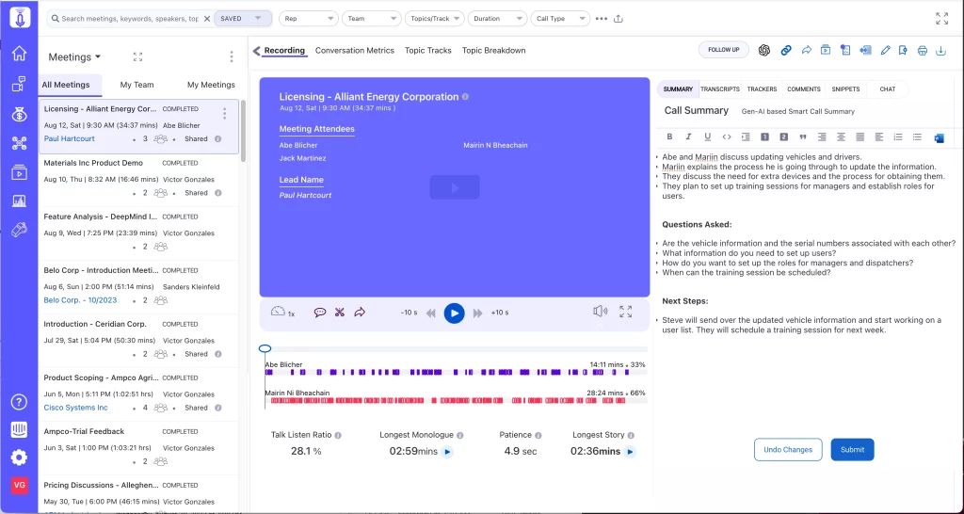
Task: Click the playback timeline scrubber handle
Action: [x=265, y=348]
